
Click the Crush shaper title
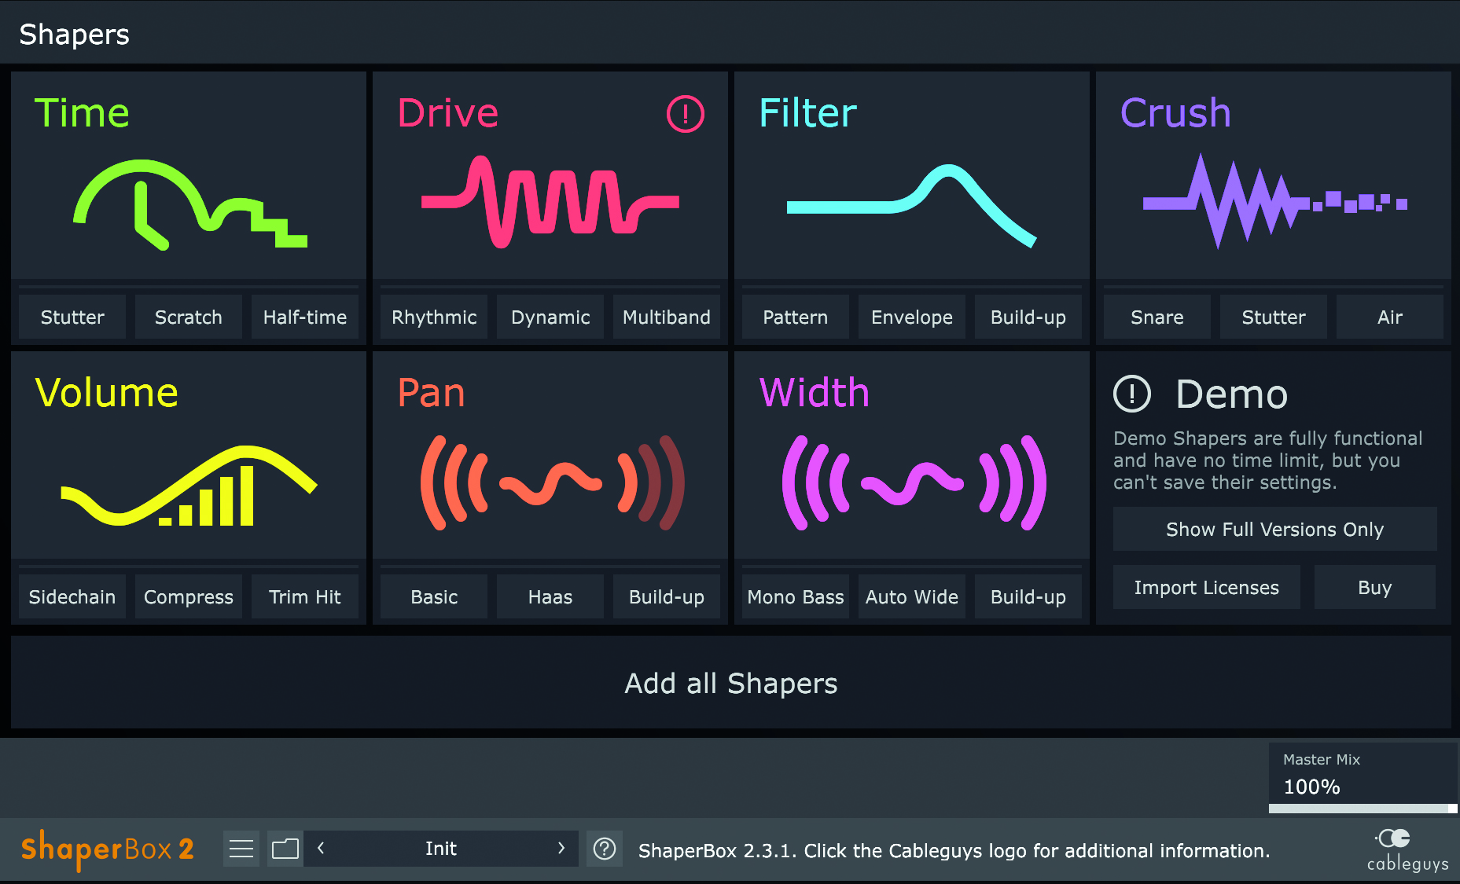coord(1175,113)
